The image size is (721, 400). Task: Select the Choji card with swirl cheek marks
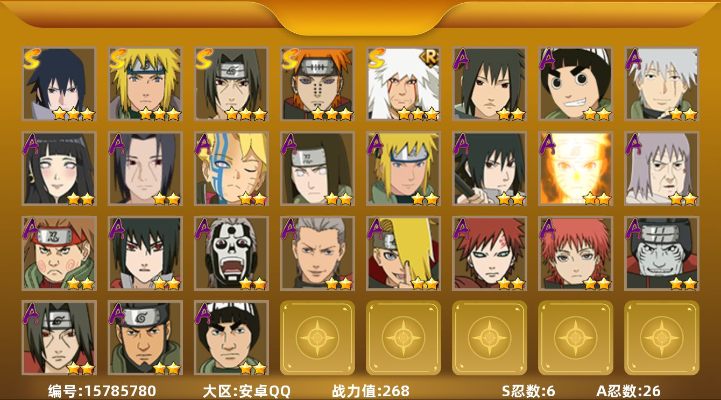[59, 253]
